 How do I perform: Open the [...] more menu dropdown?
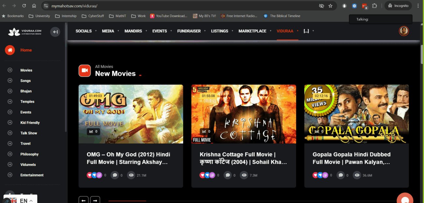pyautogui.click(x=308, y=31)
